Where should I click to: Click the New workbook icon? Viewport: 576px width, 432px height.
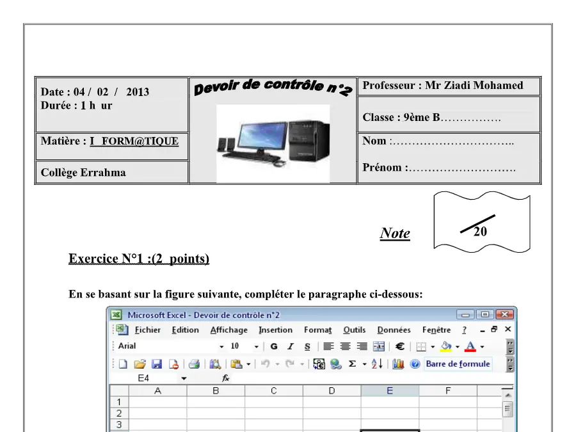click(x=123, y=364)
